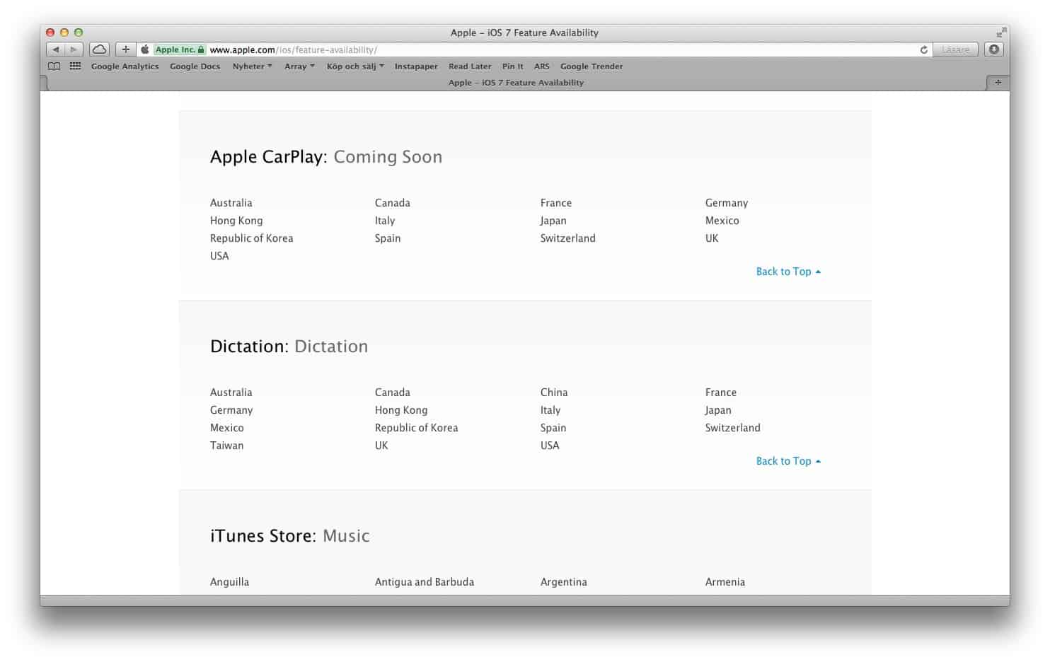Open the bookmarks book icon

click(54, 66)
